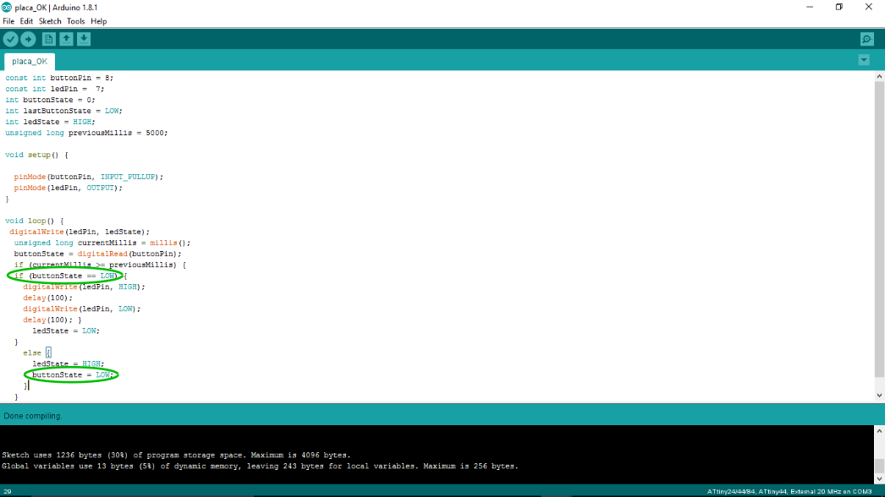Click the 'Done compiling.' status message
Viewport: 885px width, 497px height.
[x=33, y=416]
